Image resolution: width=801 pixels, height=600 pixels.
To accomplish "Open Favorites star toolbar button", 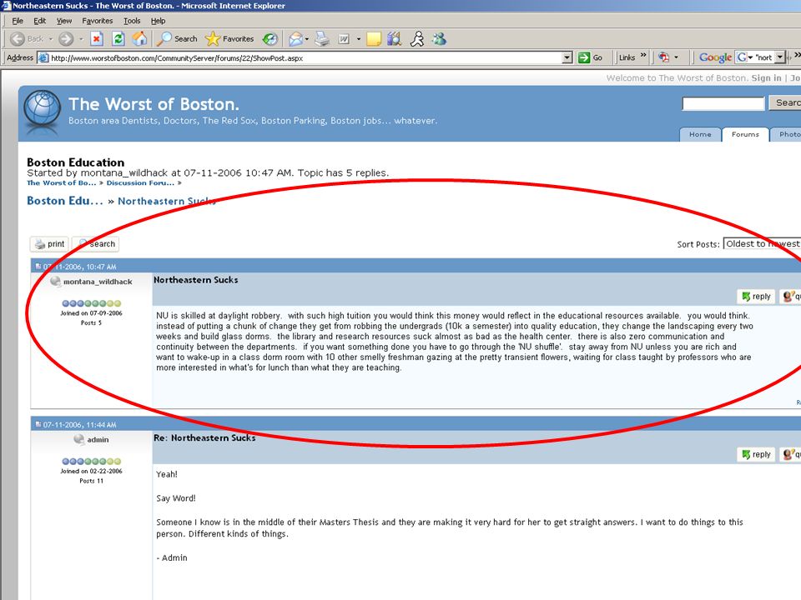I will click(229, 39).
